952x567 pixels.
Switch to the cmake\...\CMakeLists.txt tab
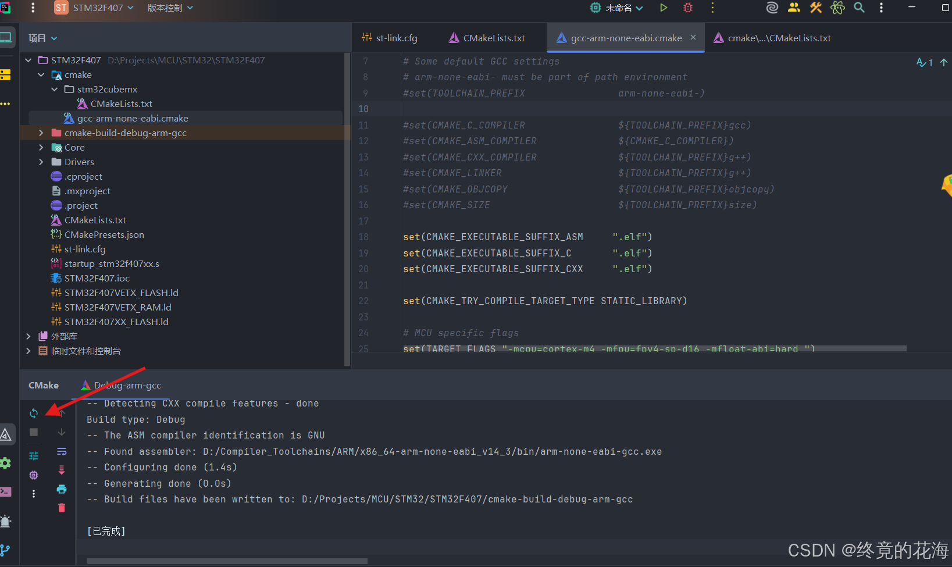[x=772, y=38]
